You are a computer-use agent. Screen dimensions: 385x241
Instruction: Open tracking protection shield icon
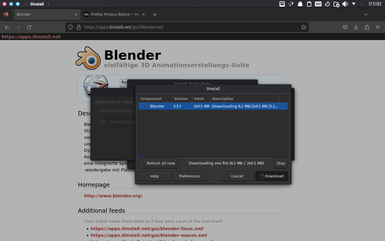[x=70, y=27]
